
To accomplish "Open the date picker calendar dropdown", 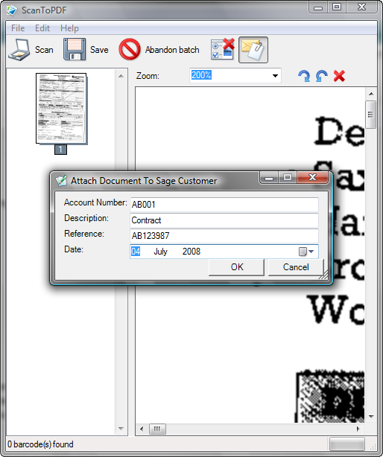I will tap(306, 252).
